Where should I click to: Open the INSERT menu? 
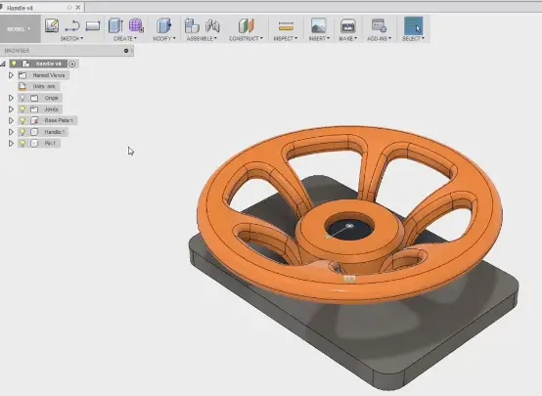pos(319,39)
